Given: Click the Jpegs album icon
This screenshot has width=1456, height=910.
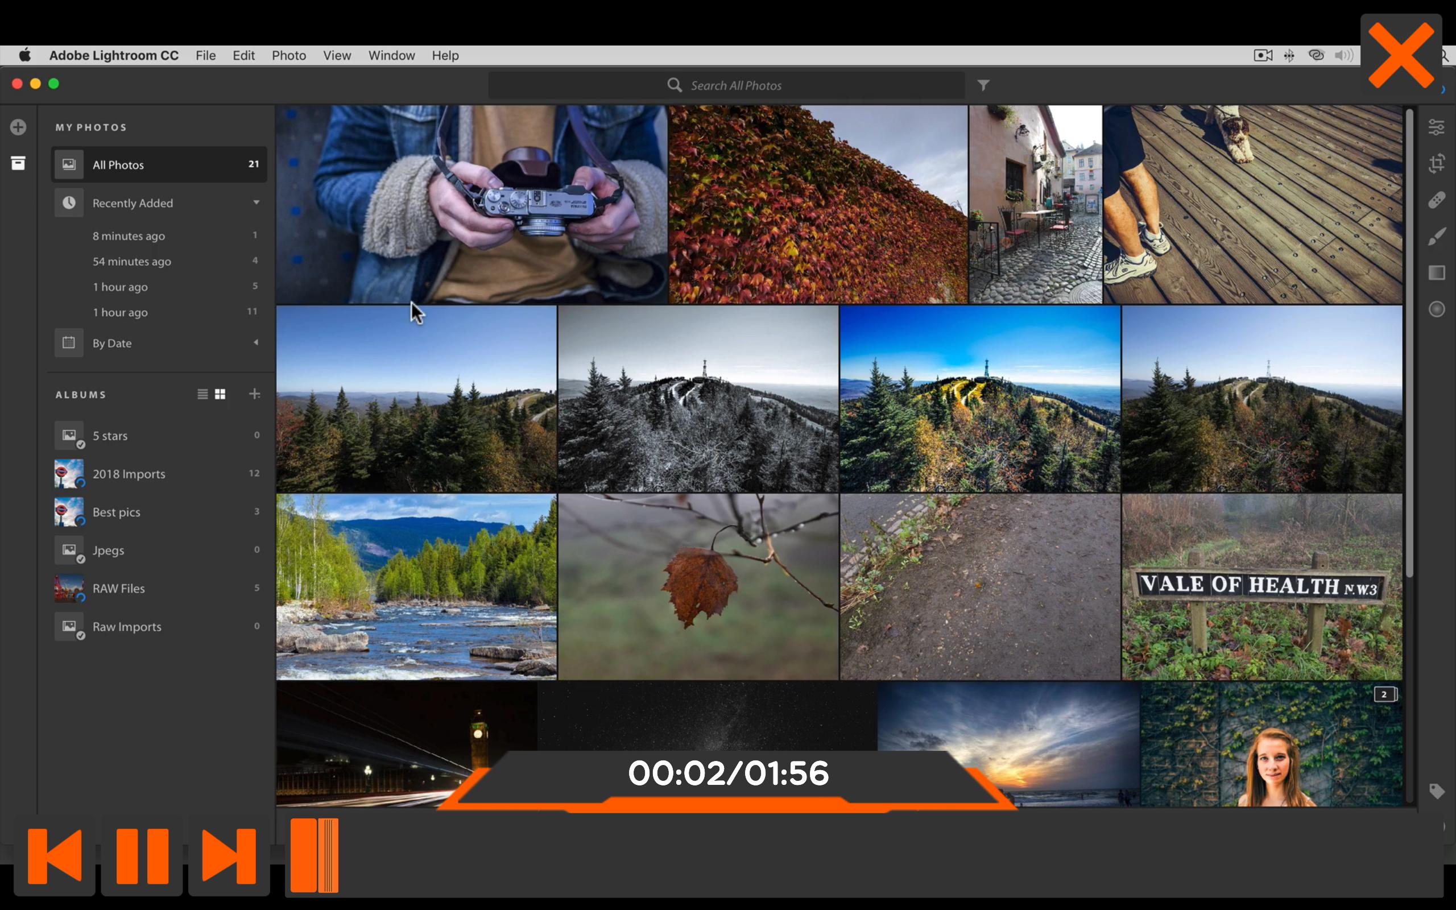Looking at the screenshot, I should (x=69, y=550).
